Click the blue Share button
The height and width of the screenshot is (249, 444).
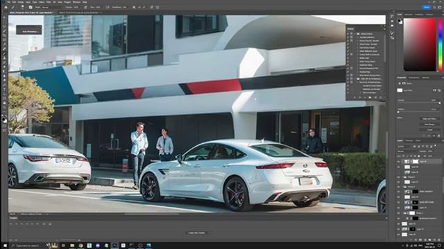pos(427,8)
